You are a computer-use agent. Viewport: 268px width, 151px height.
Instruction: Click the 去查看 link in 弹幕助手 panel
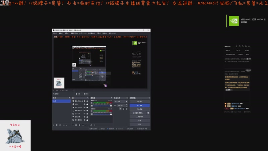point(229,90)
